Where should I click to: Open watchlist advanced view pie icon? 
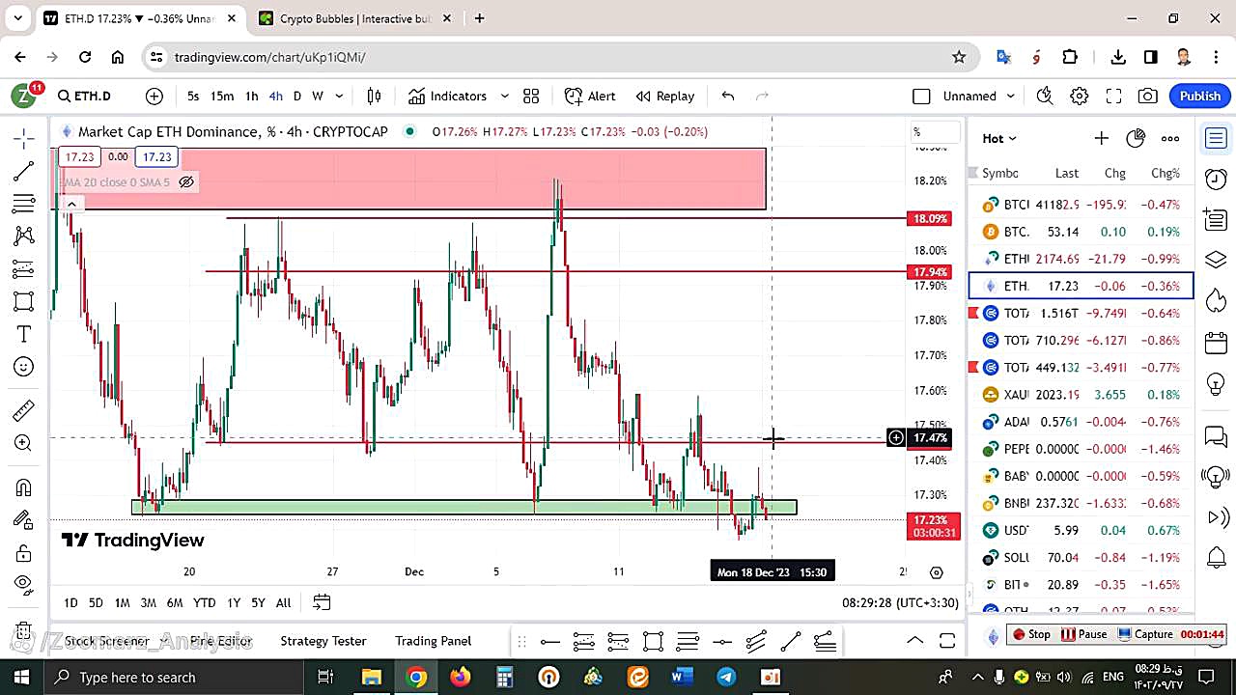click(x=1136, y=138)
